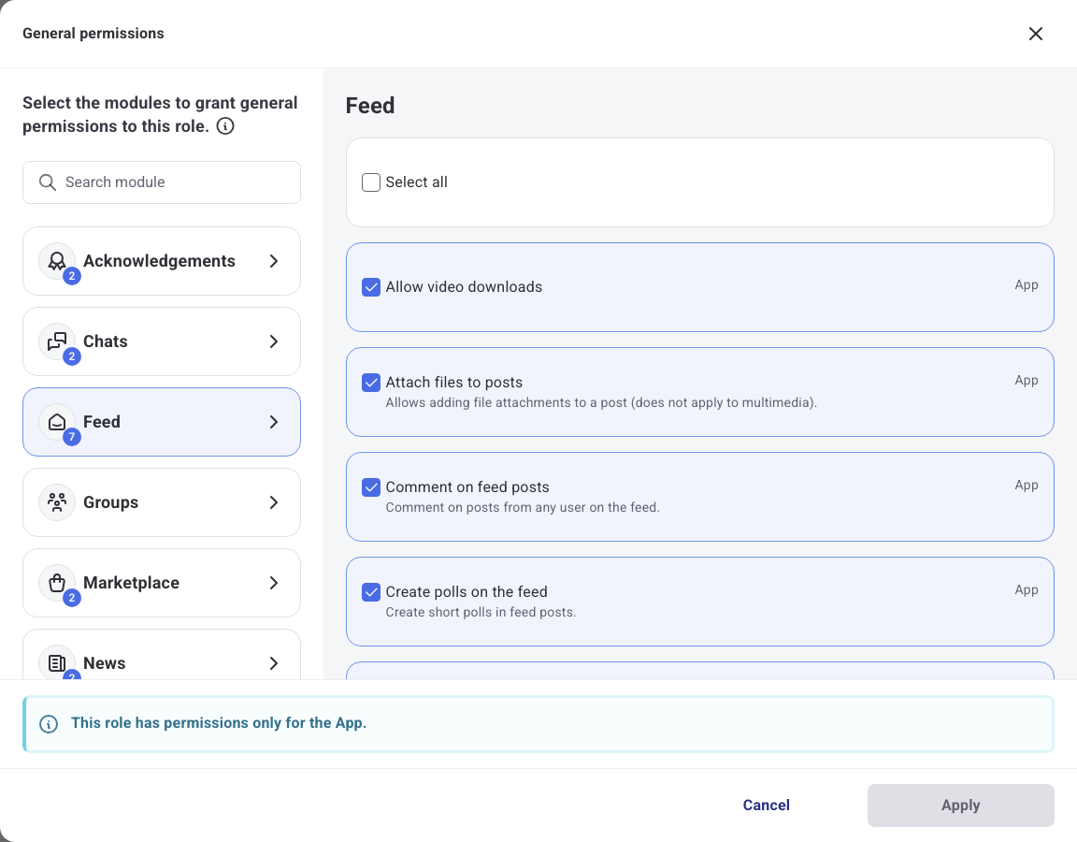Screen dimensions: 1077x842
Task: Click the Acknowledgements ribbon icon
Action: coord(57,261)
